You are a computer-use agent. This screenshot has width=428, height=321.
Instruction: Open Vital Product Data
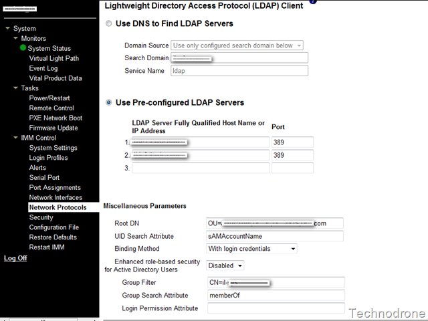click(x=56, y=78)
